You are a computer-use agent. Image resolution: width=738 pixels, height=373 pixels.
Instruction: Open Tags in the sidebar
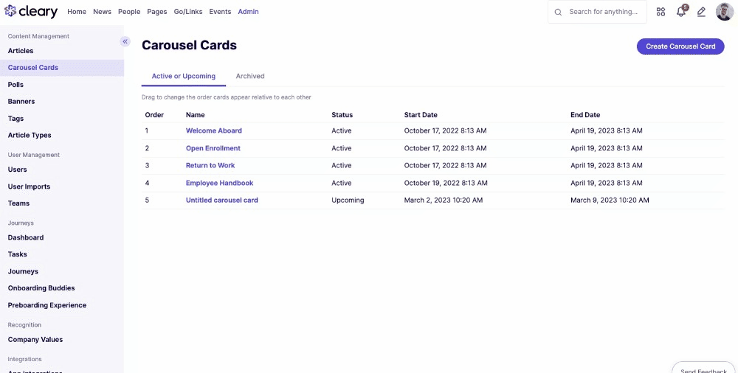(15, 119)
